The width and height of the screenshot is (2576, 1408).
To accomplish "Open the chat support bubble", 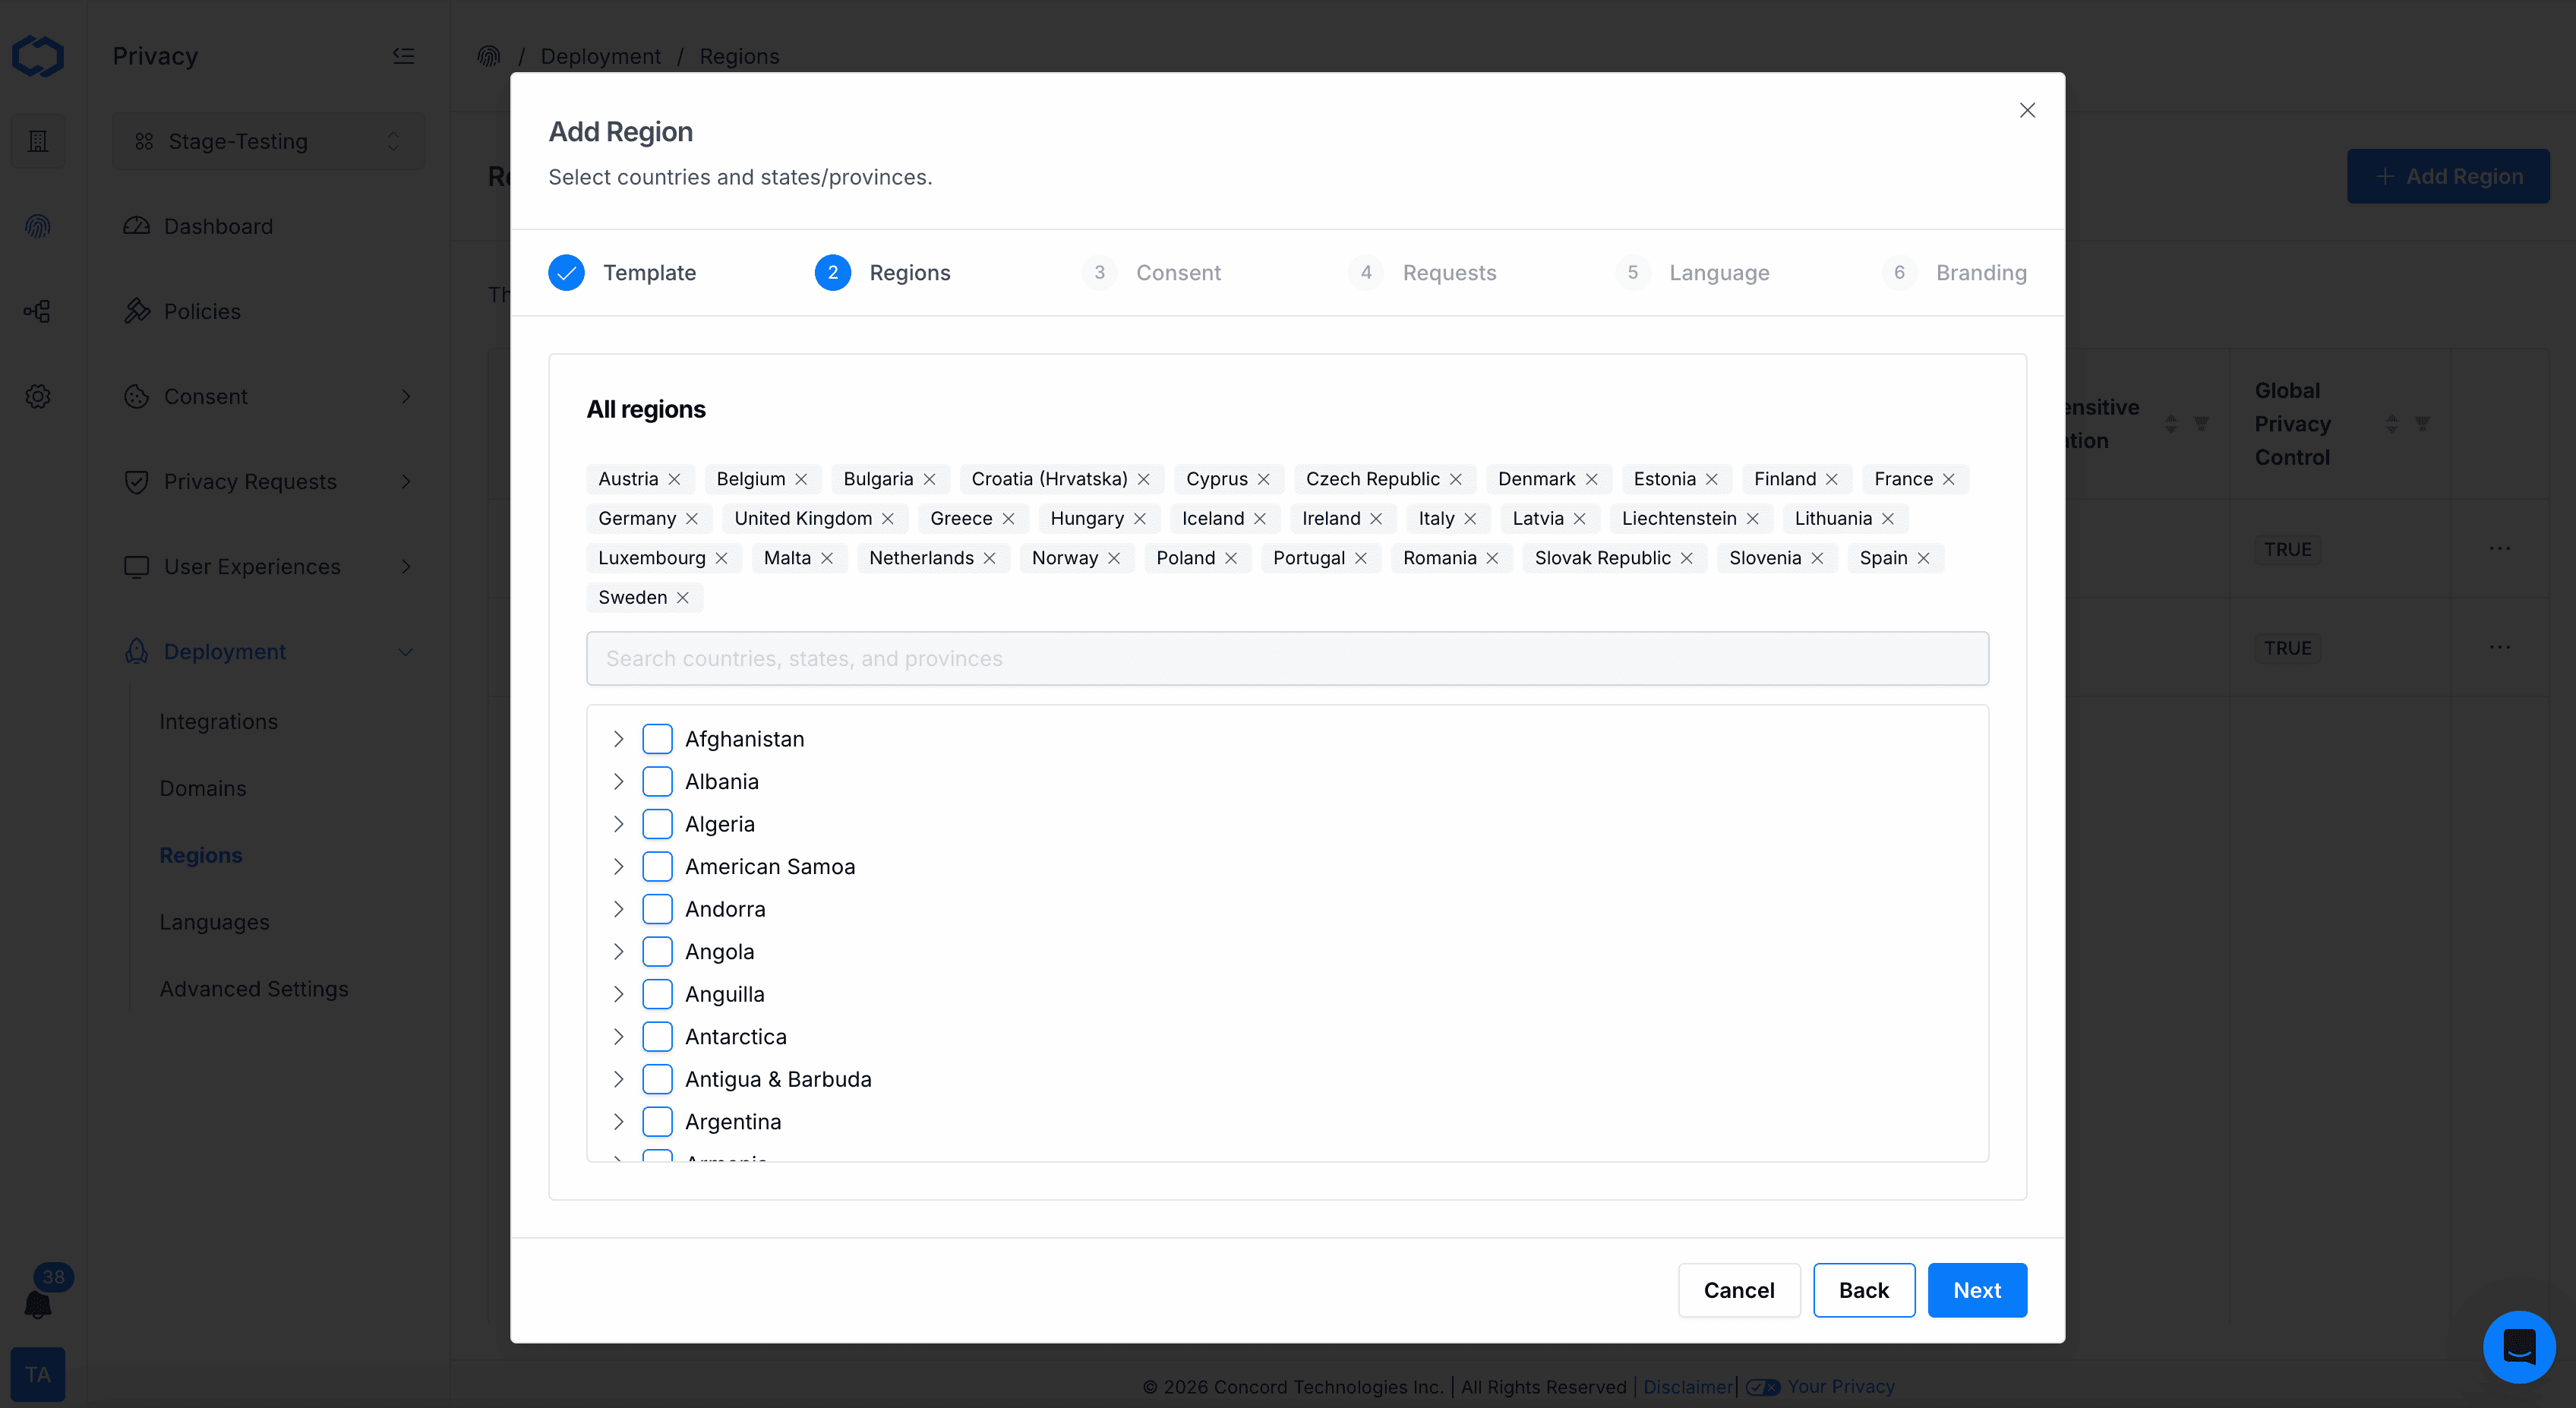I will (2518, 1346).
